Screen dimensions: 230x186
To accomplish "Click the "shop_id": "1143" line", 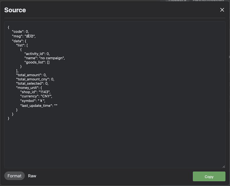I will [35, 92].
